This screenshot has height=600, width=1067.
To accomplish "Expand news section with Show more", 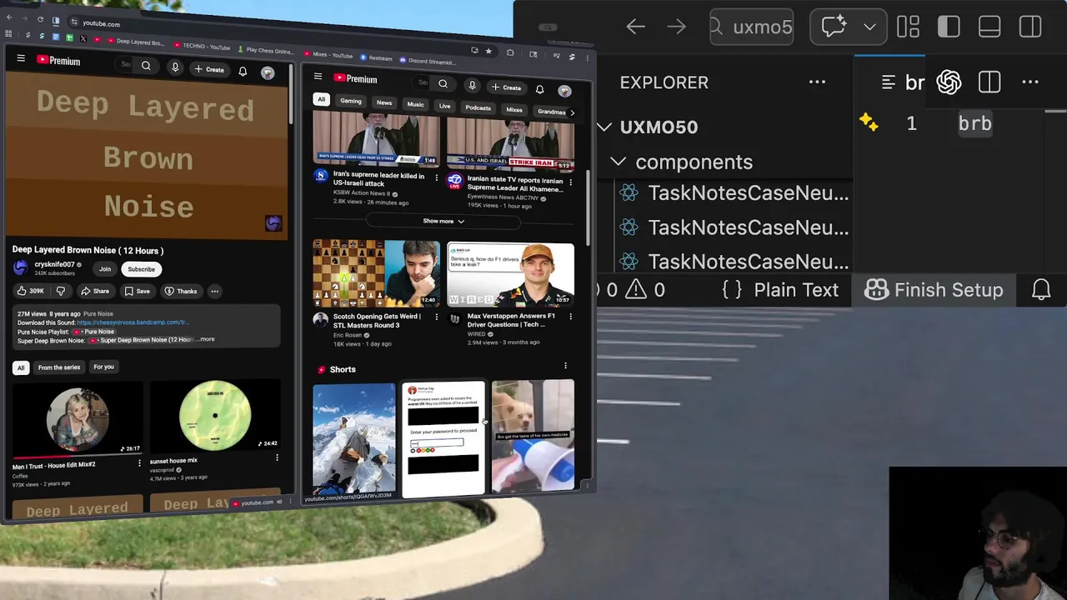I will [443, 221].
